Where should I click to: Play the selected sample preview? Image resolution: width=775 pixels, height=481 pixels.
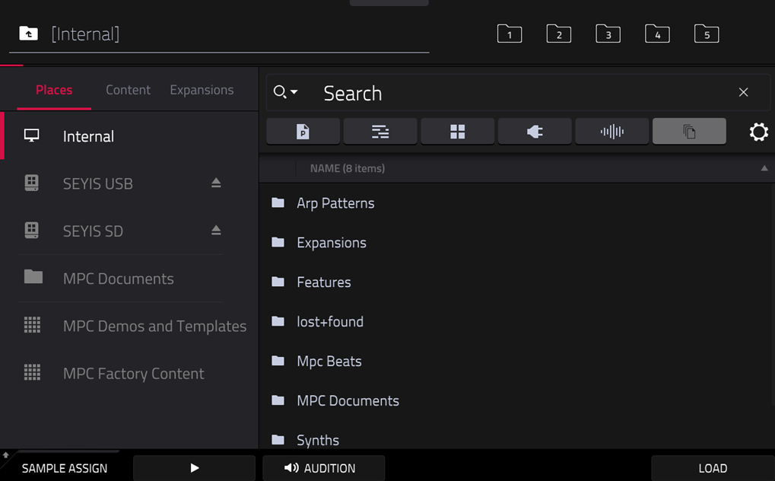click(x=194, y=468)
